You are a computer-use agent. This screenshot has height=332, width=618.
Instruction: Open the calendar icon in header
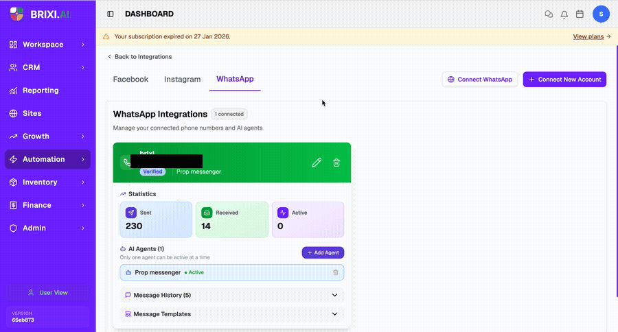580,14
